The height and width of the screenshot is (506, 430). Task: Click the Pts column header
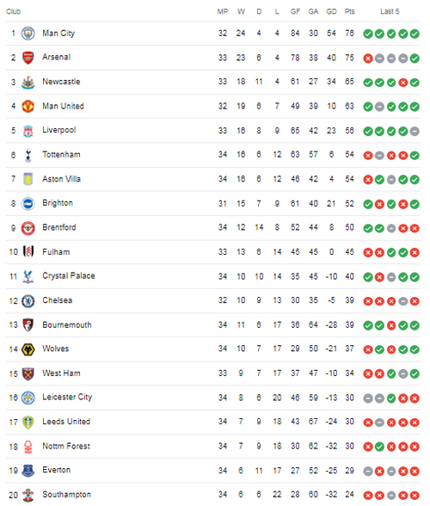pos(350,12)
